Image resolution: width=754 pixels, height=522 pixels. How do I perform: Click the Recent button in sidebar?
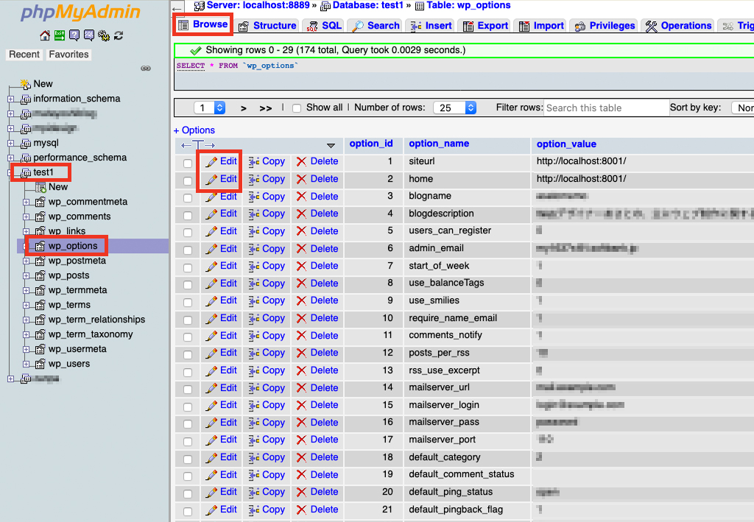(24, 54)
